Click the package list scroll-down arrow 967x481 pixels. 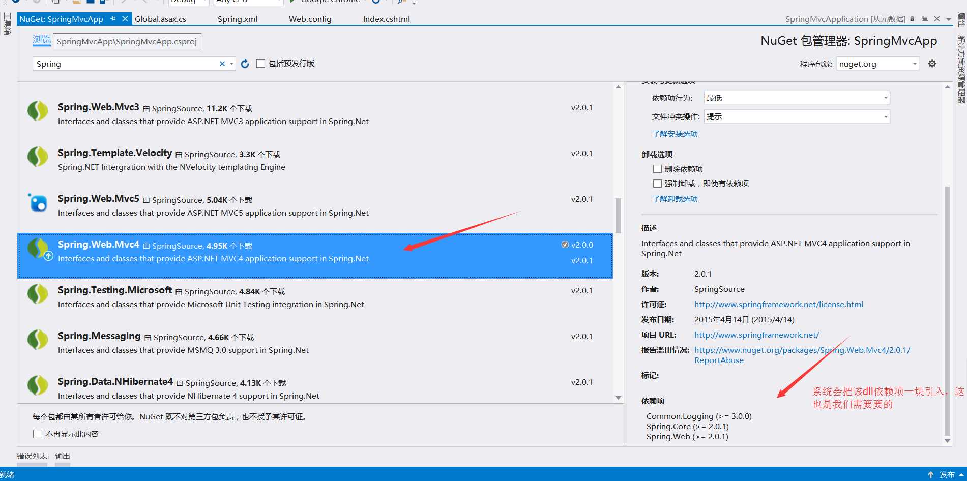618,398
